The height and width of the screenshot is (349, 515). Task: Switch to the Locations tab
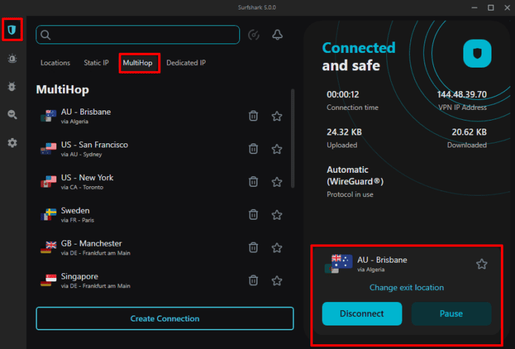coord(55,63)
